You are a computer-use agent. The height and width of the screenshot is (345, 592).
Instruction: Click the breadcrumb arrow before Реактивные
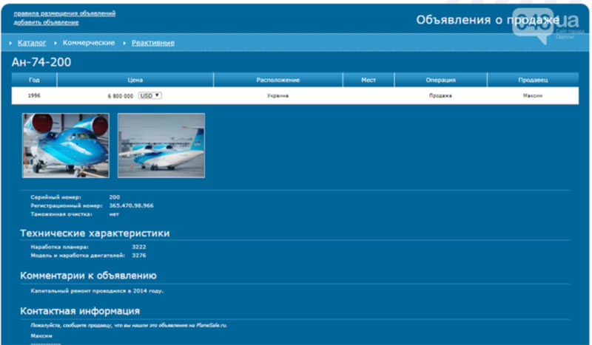coord(124,44)
